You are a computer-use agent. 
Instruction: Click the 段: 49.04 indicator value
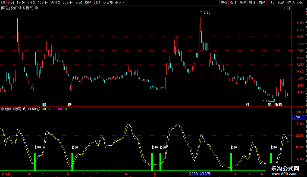[44, 109]
